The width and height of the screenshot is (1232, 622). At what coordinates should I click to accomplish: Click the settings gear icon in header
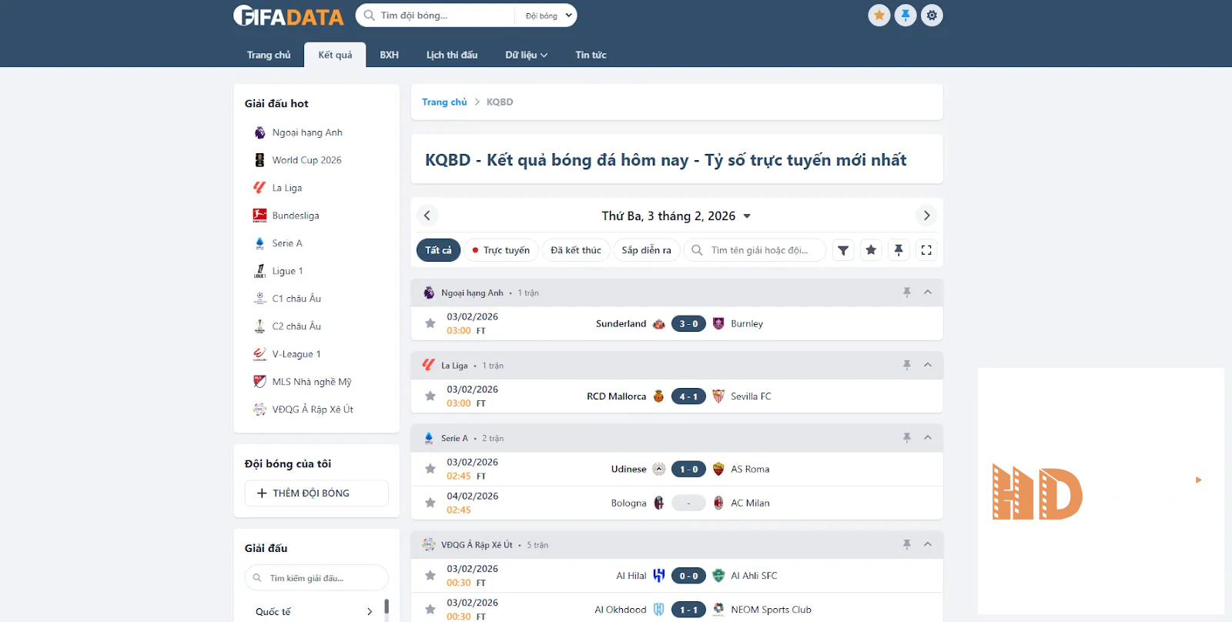click(932, 15)
